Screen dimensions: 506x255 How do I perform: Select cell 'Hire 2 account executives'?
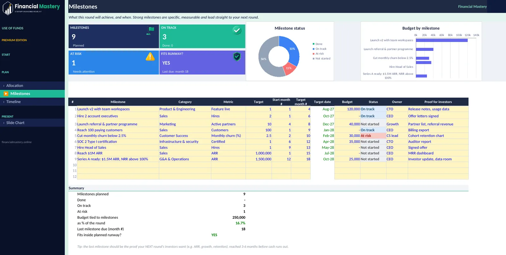(x=118, y=116)
